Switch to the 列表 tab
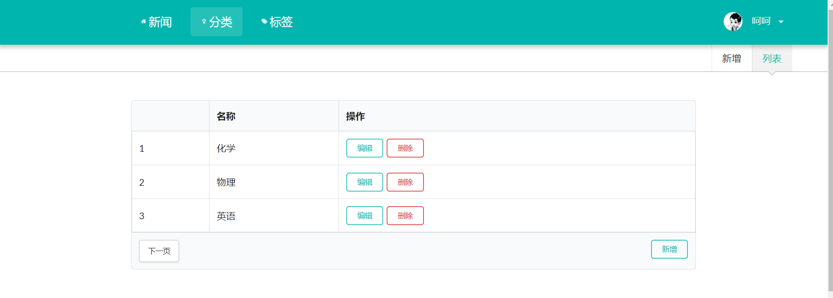The image size is (833, 298). (772, 58)
